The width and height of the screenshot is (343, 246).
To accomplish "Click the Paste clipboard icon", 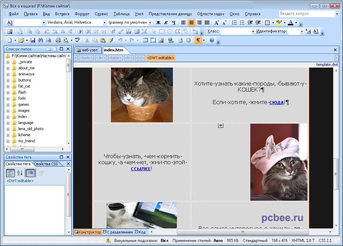I will point(102,40).
